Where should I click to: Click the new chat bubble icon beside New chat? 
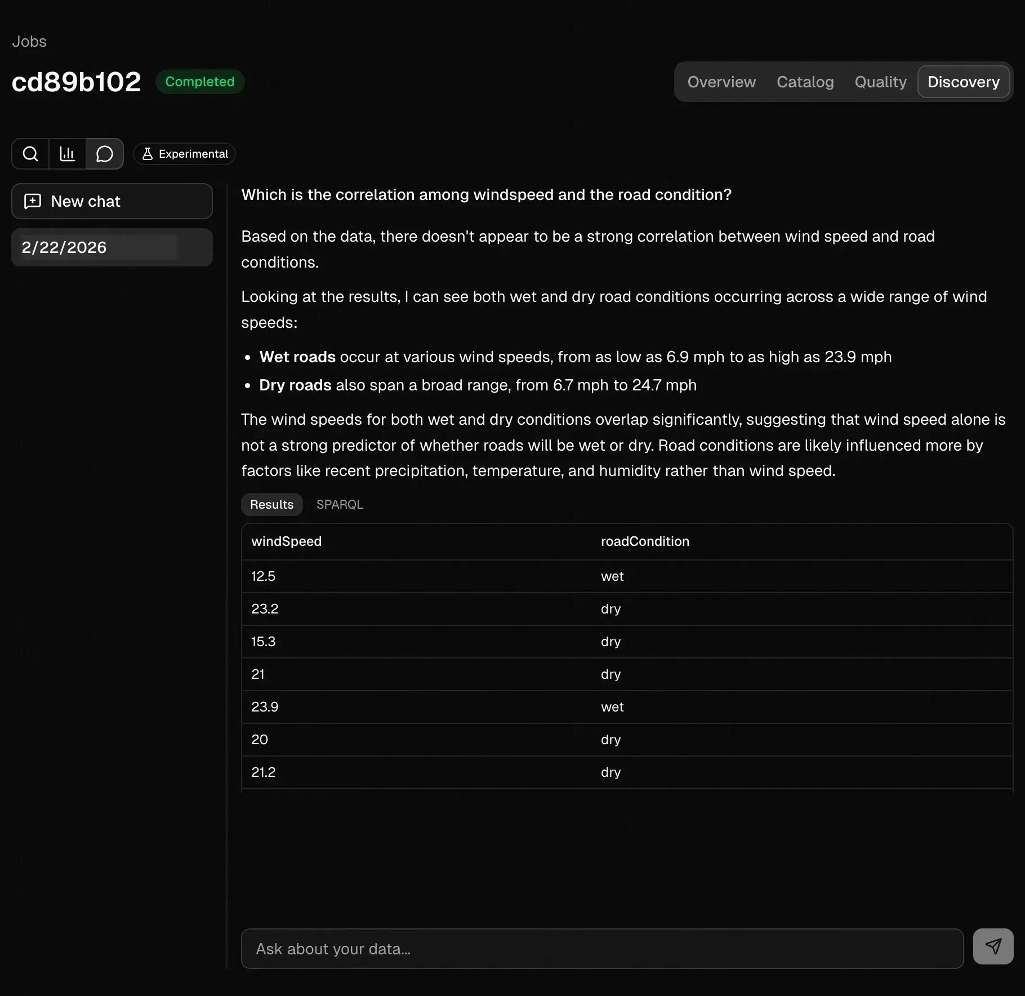[x=32, y=201]
